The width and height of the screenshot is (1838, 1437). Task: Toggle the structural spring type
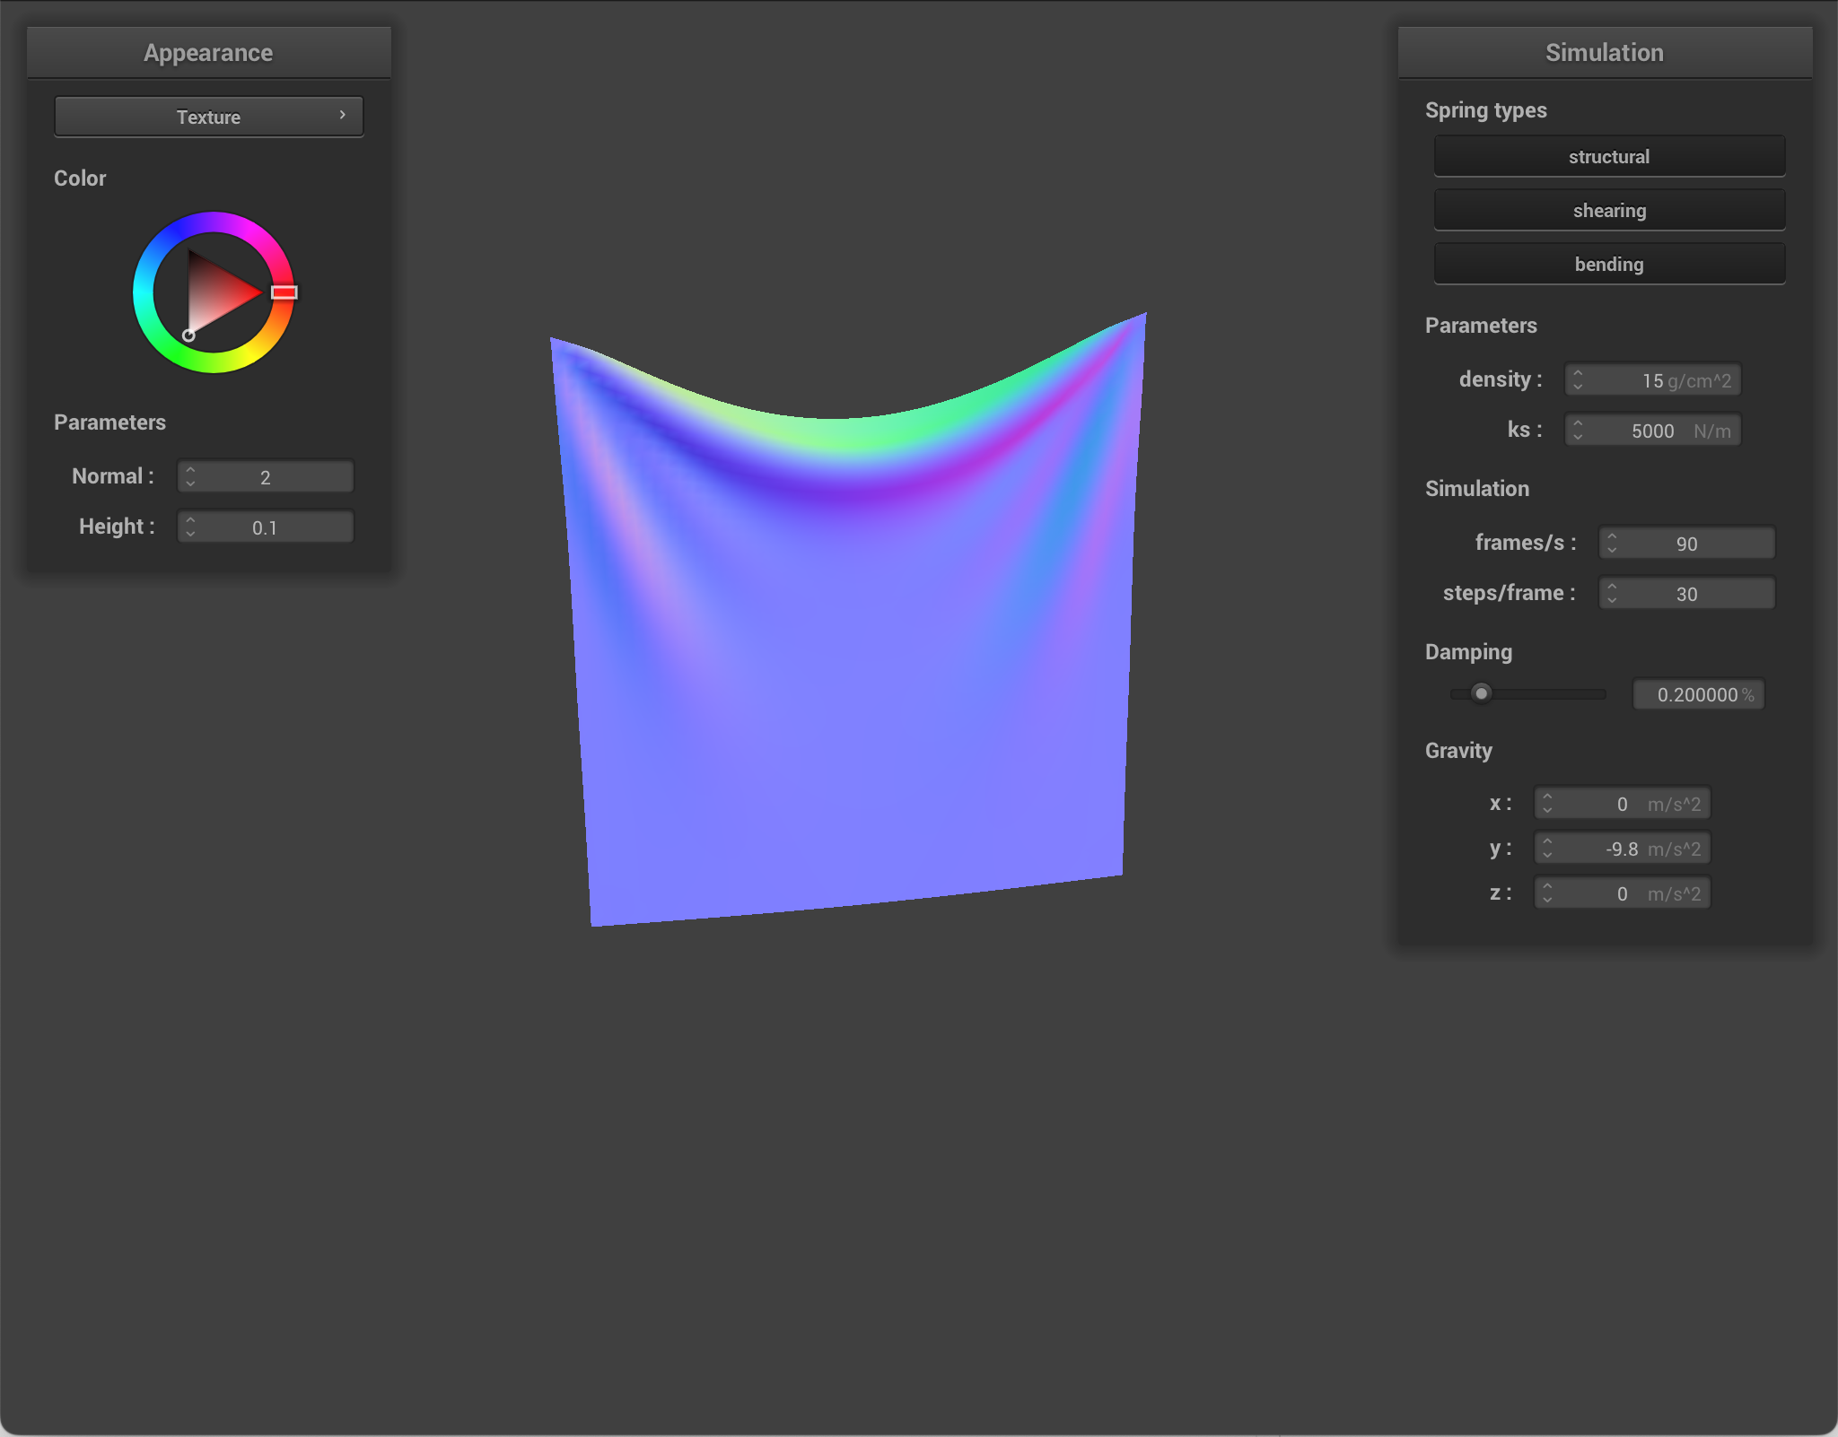pos(1609,156)
